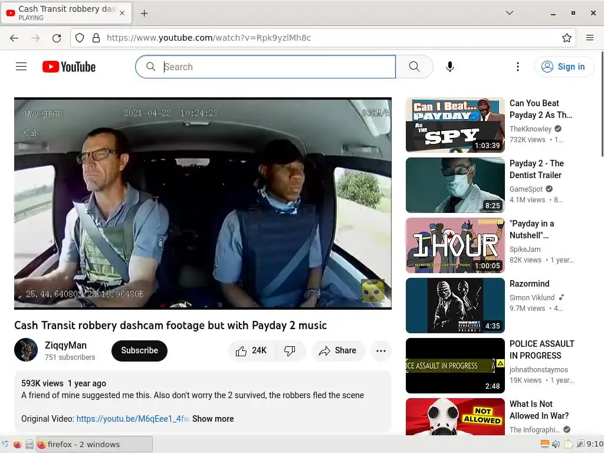The height and width of the screenshot is (453, 604).
Task: Go forward with browser forward arrow
Action: pos(35,38)
